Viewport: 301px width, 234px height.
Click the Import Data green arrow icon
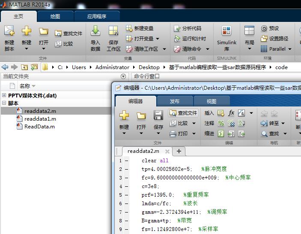point(95,31)
